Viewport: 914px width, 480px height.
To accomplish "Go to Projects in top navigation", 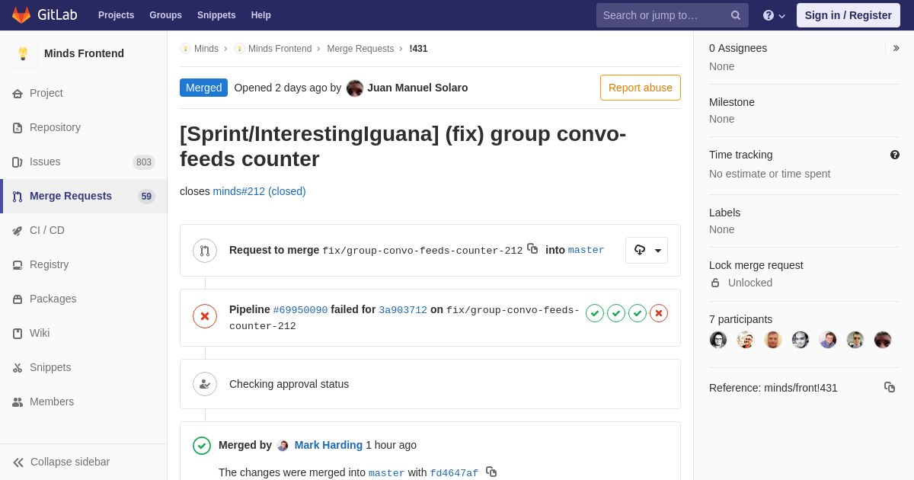I will click(x=116, y=15).
